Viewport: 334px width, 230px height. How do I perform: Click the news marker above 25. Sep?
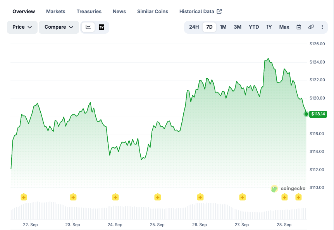coord(158,197)
